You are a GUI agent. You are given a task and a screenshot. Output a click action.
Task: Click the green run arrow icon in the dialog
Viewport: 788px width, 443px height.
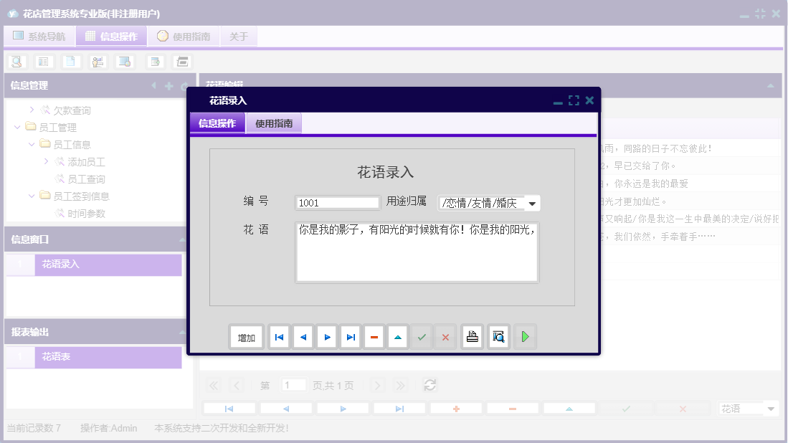pos(525,337)
